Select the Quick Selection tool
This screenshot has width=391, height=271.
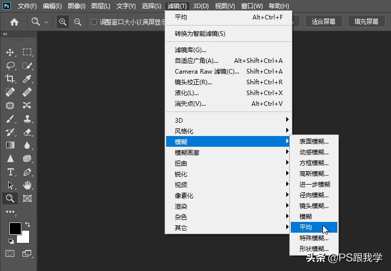coord(27,65)
